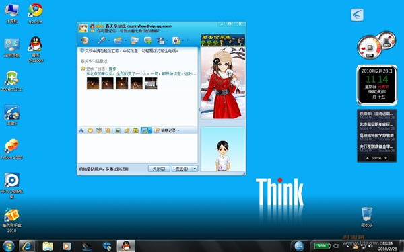
Task: Open screenshot options dropdown arrow
Action: [x=149, y=130]
